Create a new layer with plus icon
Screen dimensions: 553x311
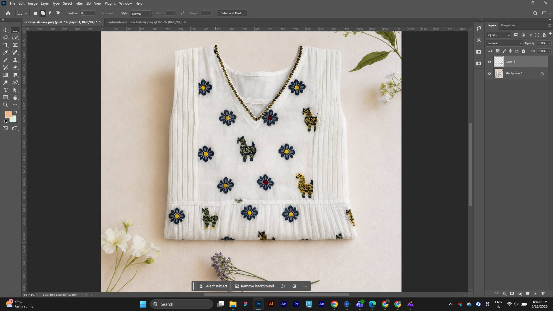[535, 293]
